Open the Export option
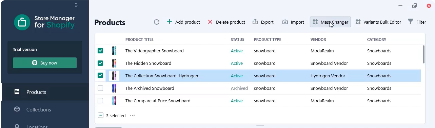 click(x=263, y=22)
